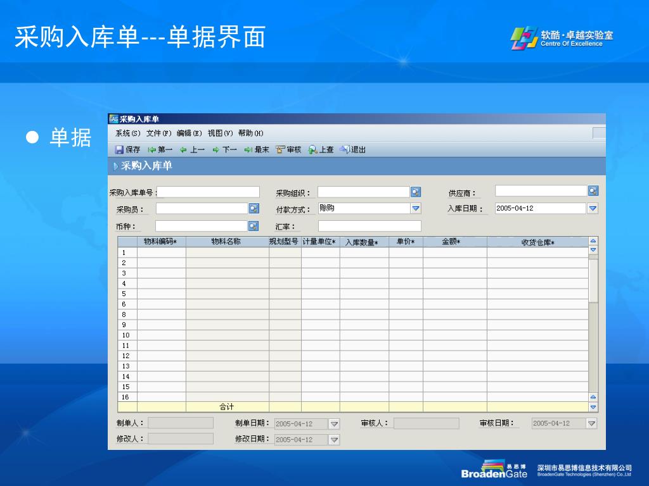Open the 帮助(H) menu
649x486 pixels.
click(251, 133)
